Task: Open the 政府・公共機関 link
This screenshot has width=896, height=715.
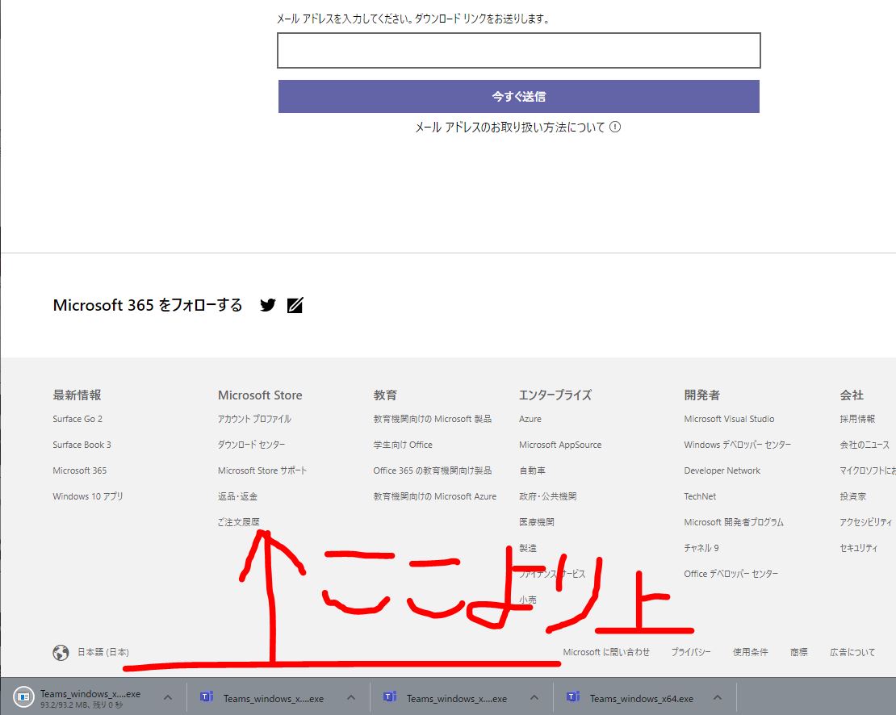Action: (x=548, y=496)
